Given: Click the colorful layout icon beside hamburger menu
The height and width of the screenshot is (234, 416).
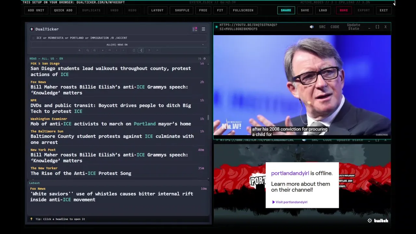Looking at the screenshot, I should click(195, 29).
